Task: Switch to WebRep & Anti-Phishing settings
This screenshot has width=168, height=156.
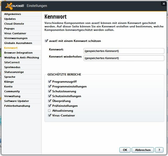Action: pos(22,58)
